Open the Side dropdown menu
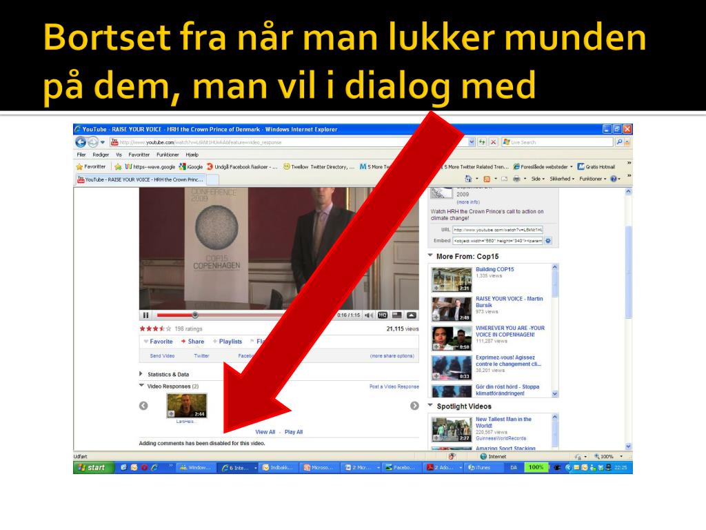The image size is (706, 530). coord(538,179)
